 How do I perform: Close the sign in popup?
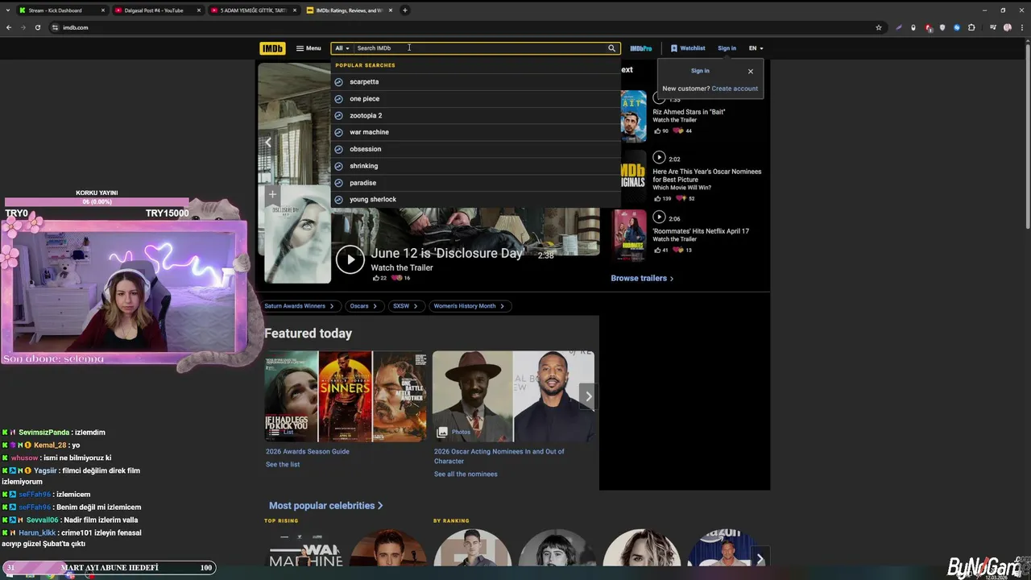(x=751, y=71)
